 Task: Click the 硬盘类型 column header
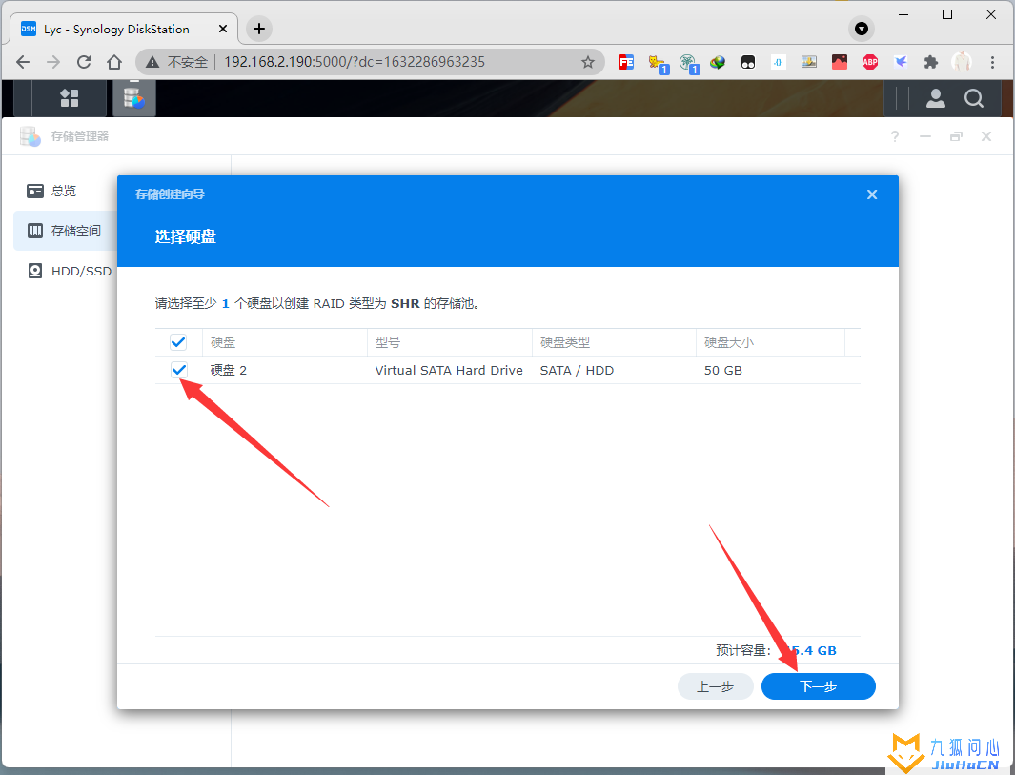[614, 342]
